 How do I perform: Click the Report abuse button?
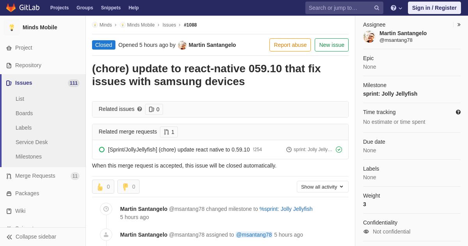290,45
